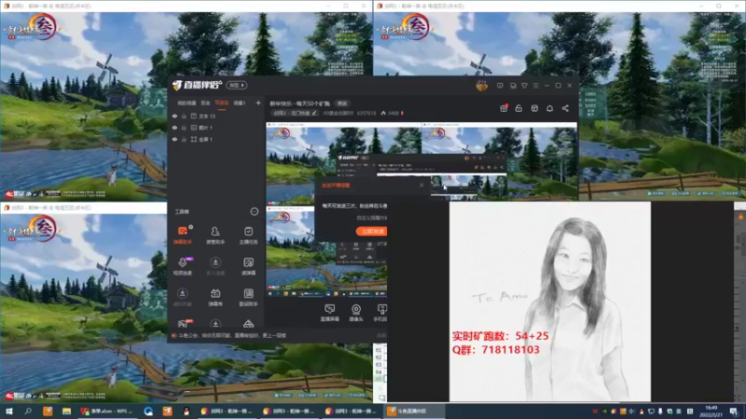Add 直播屏幕 screen capture source
The height and width of the screenshot is (419, 746).
[329, 313]
